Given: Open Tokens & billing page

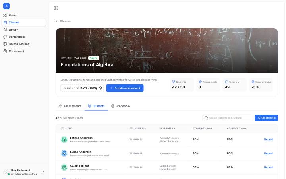Looking at the screenshot, I should coord(24,44).
